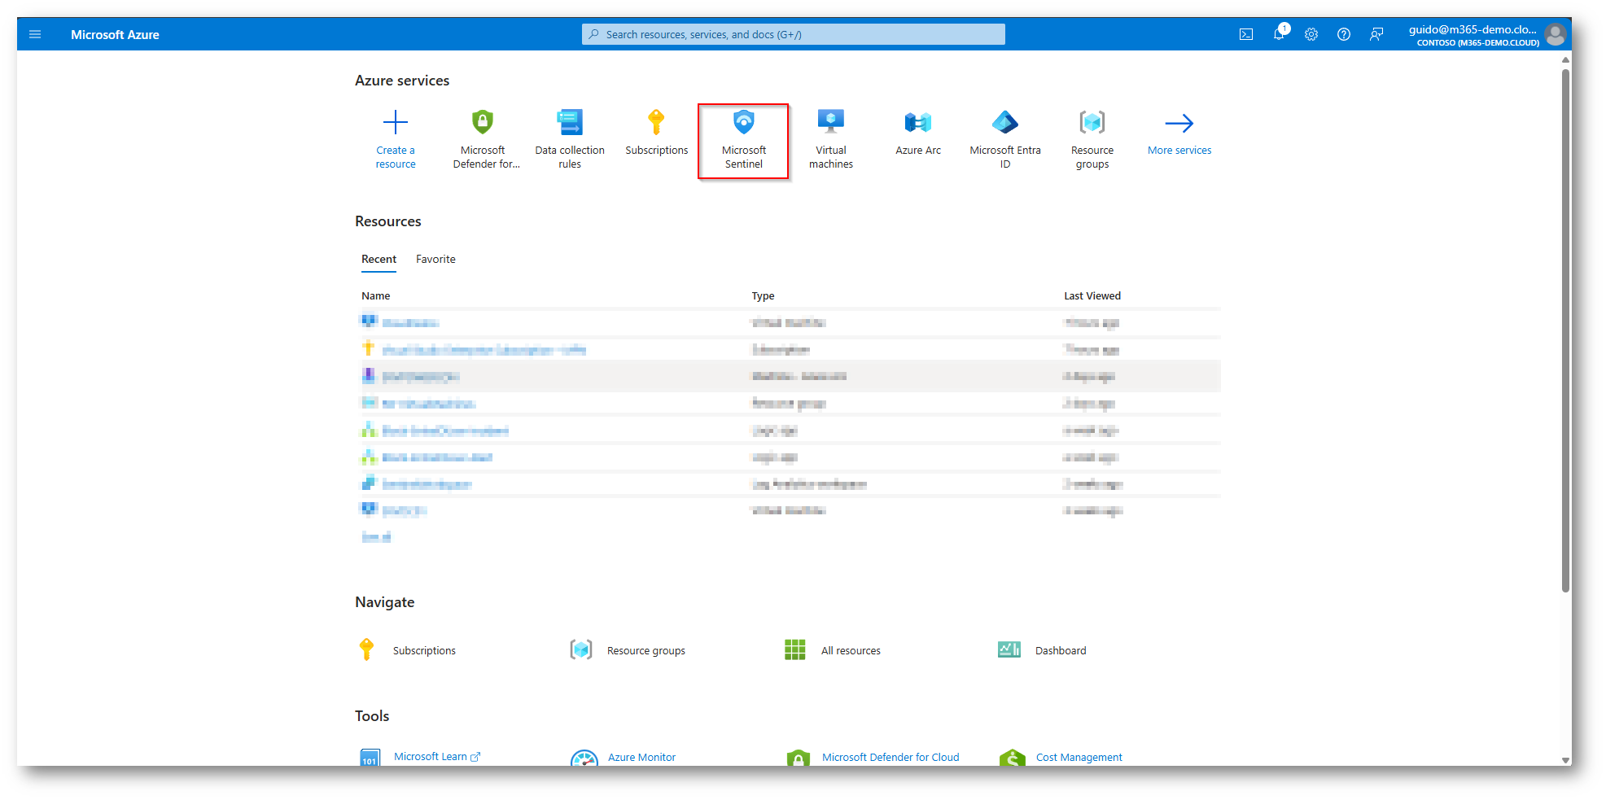Click the user account avatar

click(x=1556, y=34)
